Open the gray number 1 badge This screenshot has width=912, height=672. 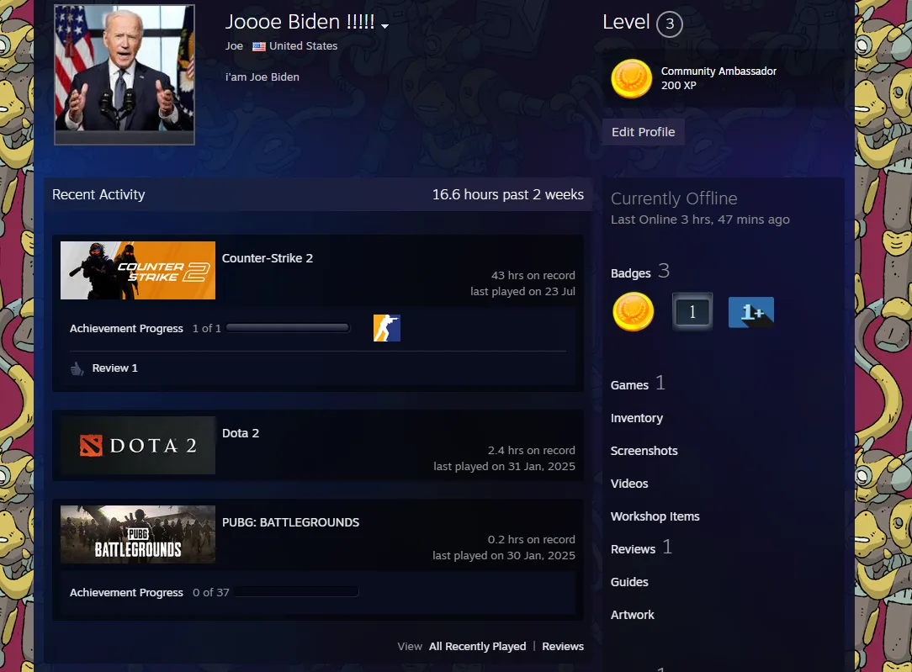pos(692,311)
